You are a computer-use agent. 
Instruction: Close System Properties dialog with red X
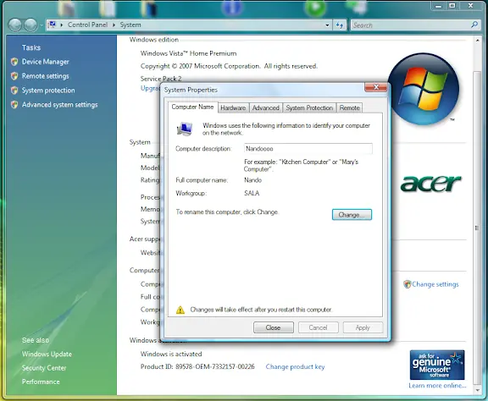[376, 87]
